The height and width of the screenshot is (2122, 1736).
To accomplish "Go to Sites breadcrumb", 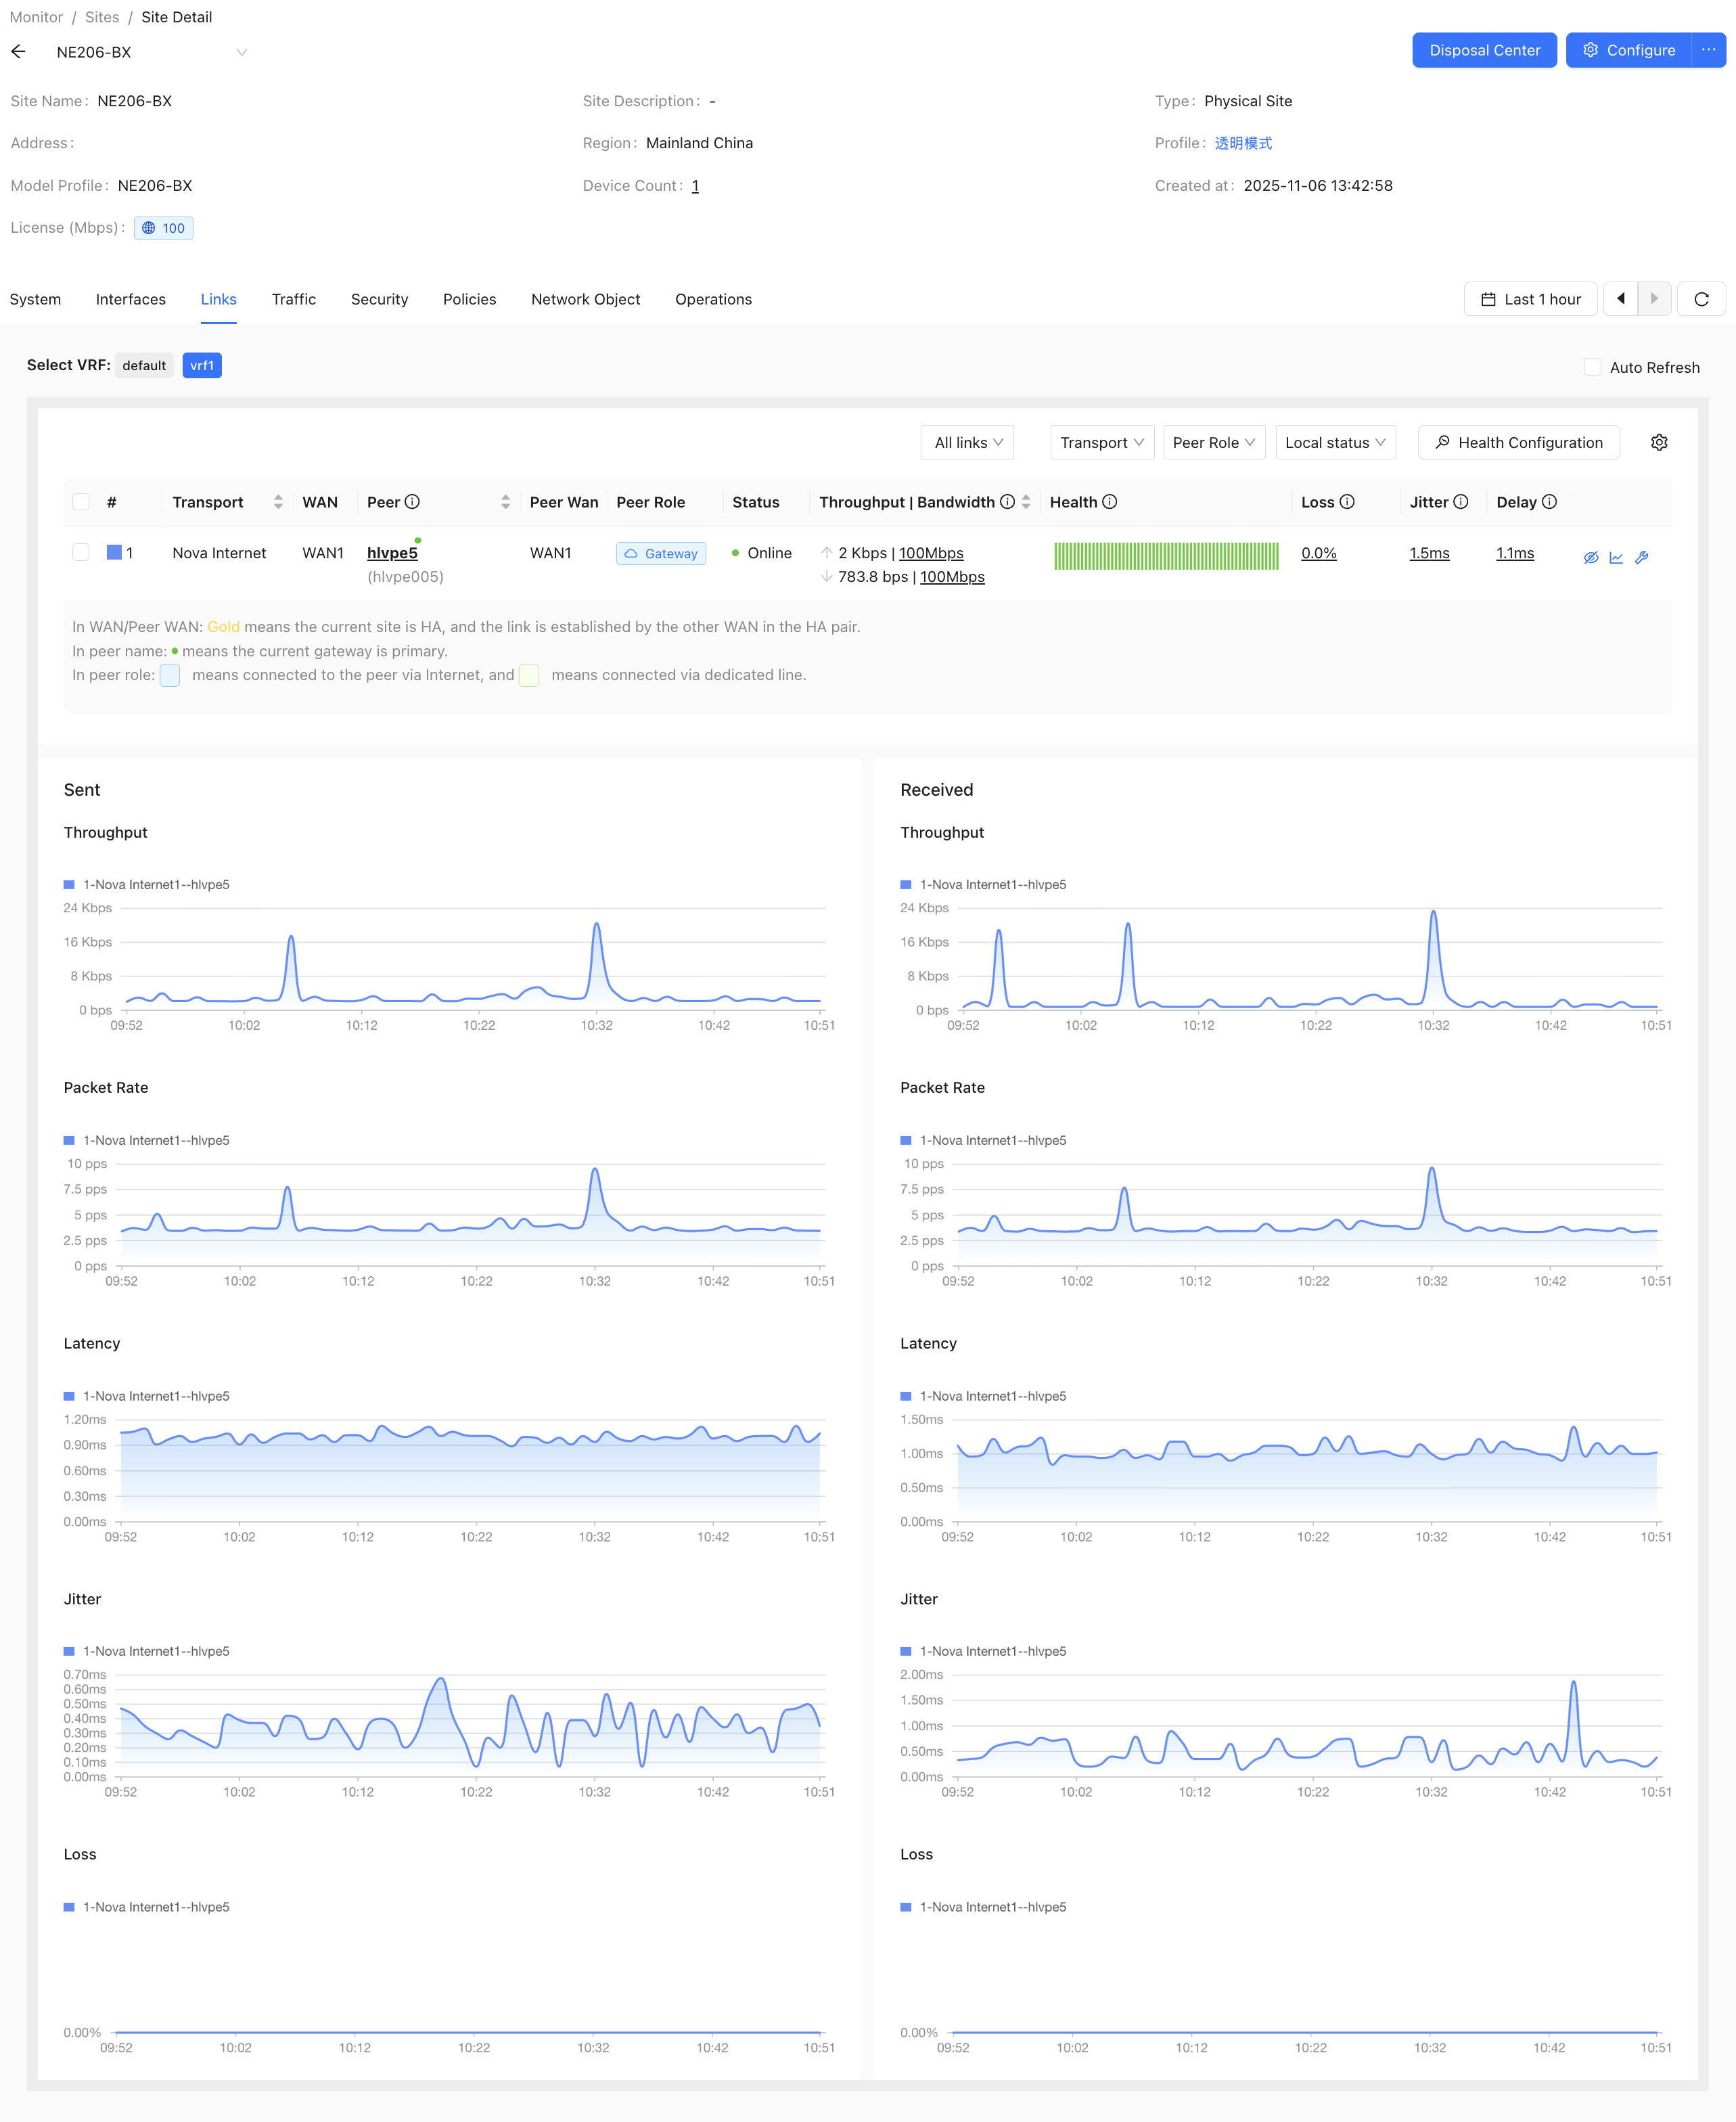I will pyautogui.click(x=102, y=17).
